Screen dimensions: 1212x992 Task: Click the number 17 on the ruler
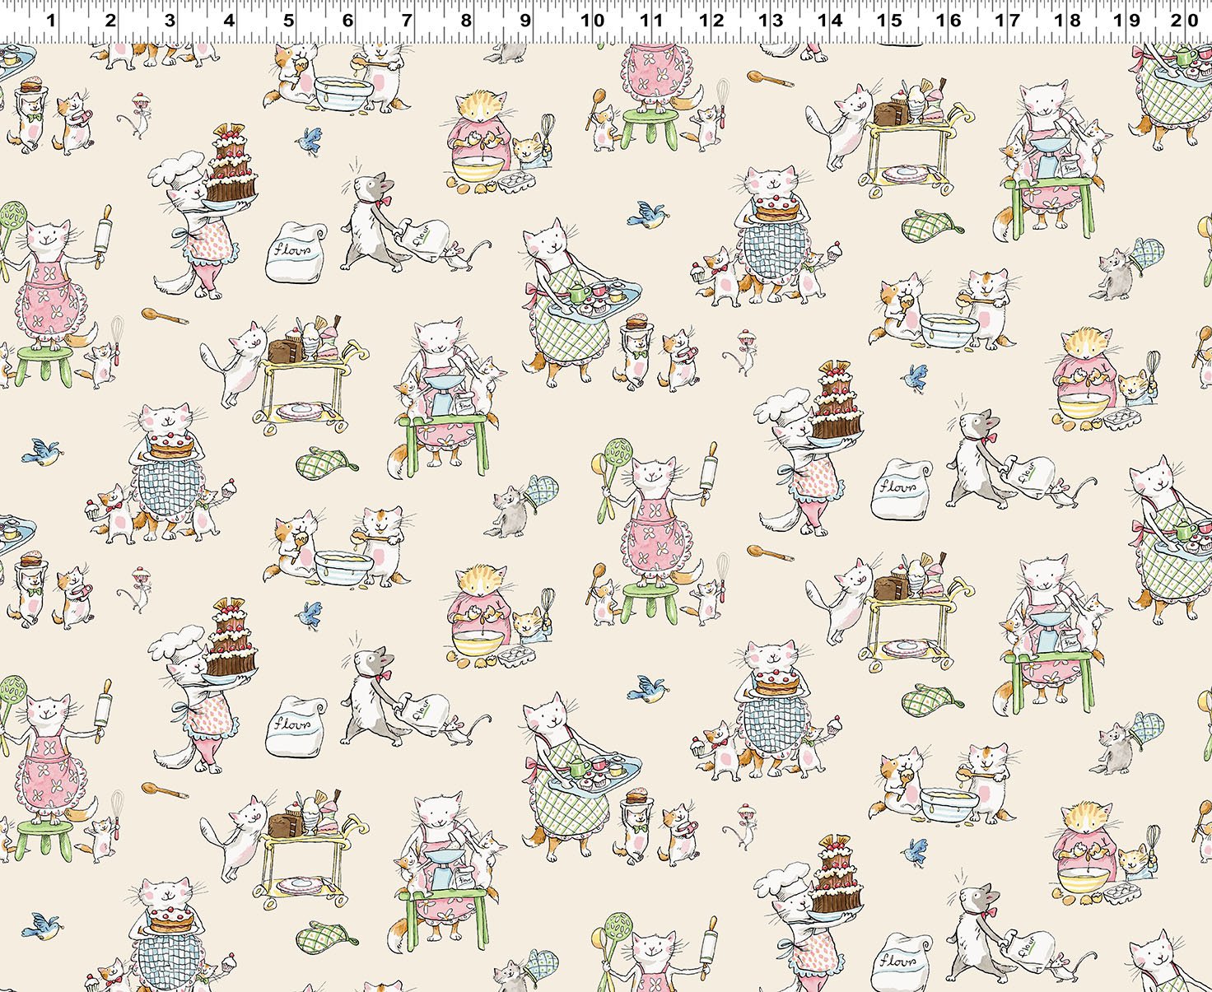click(x=1008, y=21)
